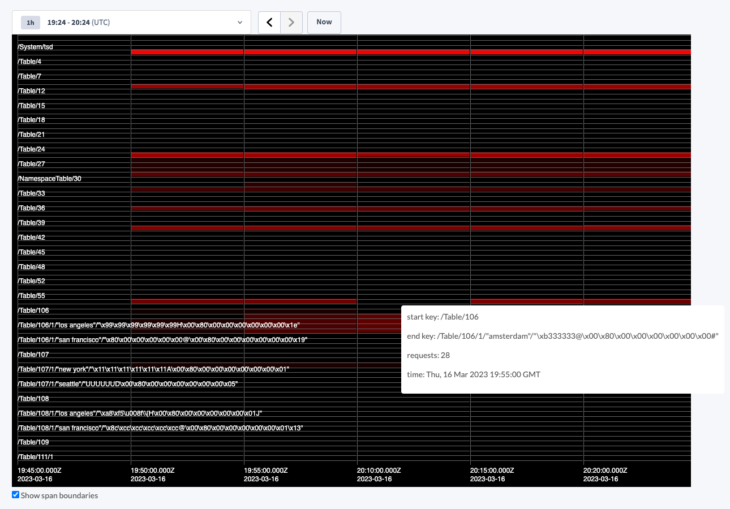Select the /Table/12 row label

(x=30, y=90)
